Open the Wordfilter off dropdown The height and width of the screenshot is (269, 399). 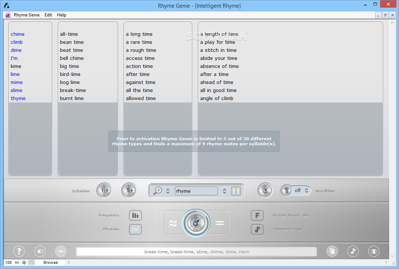click(x=301, y=190)
